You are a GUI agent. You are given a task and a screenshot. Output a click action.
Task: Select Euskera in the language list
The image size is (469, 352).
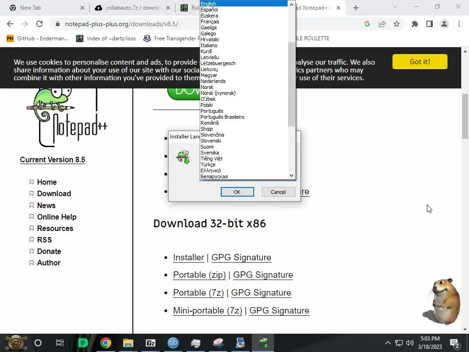pyautogui.click(x=244, y=16)
